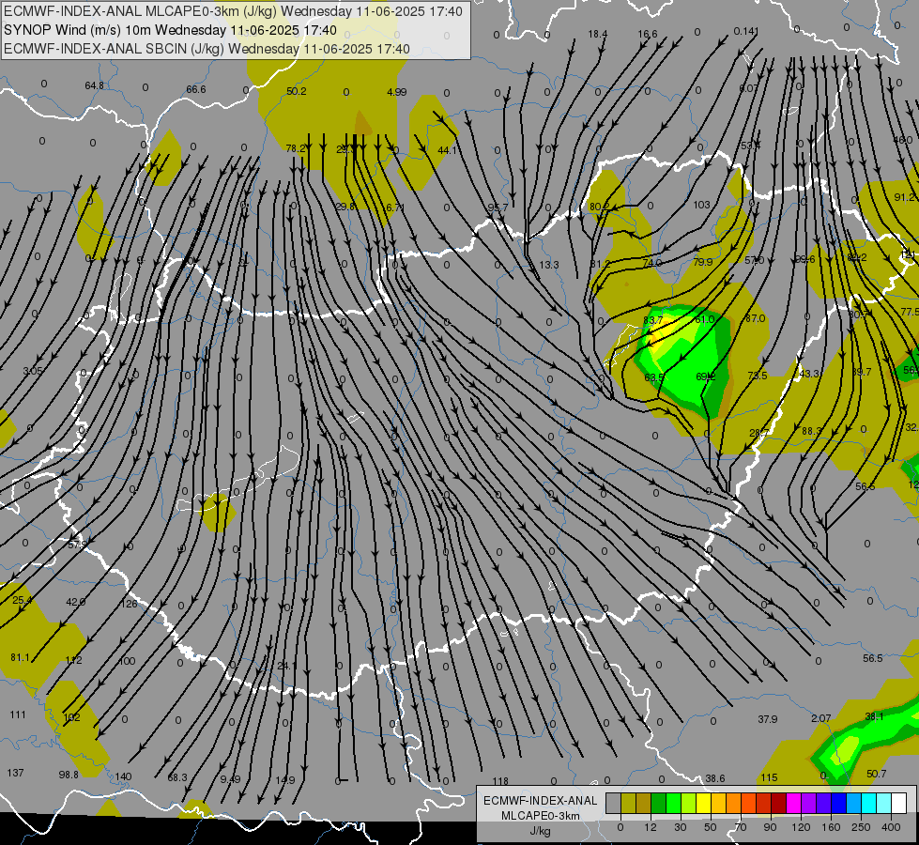This screenshot has height=845, width=919.
Task: Click the grid value 44.1
Action: [447, 150]
